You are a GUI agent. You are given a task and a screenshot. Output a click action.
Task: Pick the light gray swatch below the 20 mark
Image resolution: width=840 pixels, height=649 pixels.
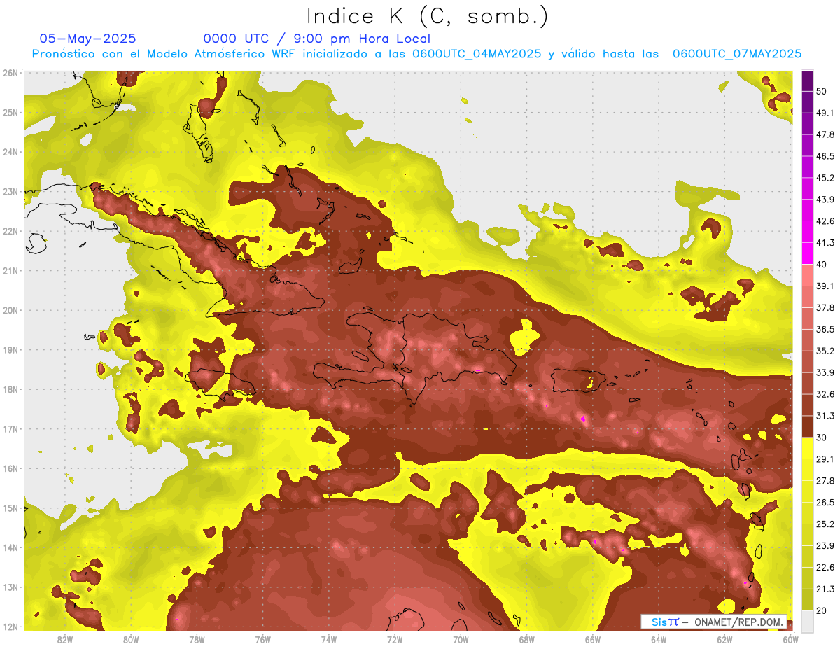(x=807, y=622)
